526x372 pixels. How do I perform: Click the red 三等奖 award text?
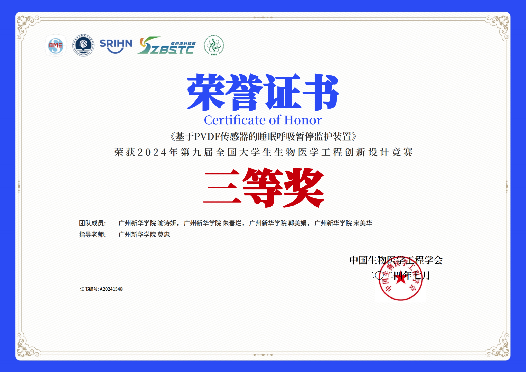pyautogui.click(x=263, y=188)
